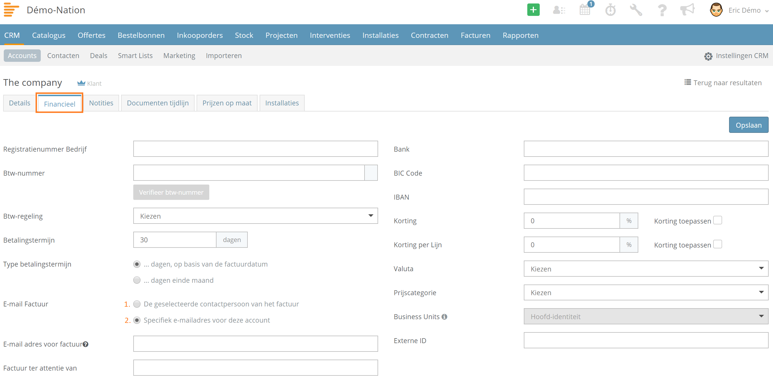Click the stopwatch timer icon
Screen dimensions: 773x385
610,10
